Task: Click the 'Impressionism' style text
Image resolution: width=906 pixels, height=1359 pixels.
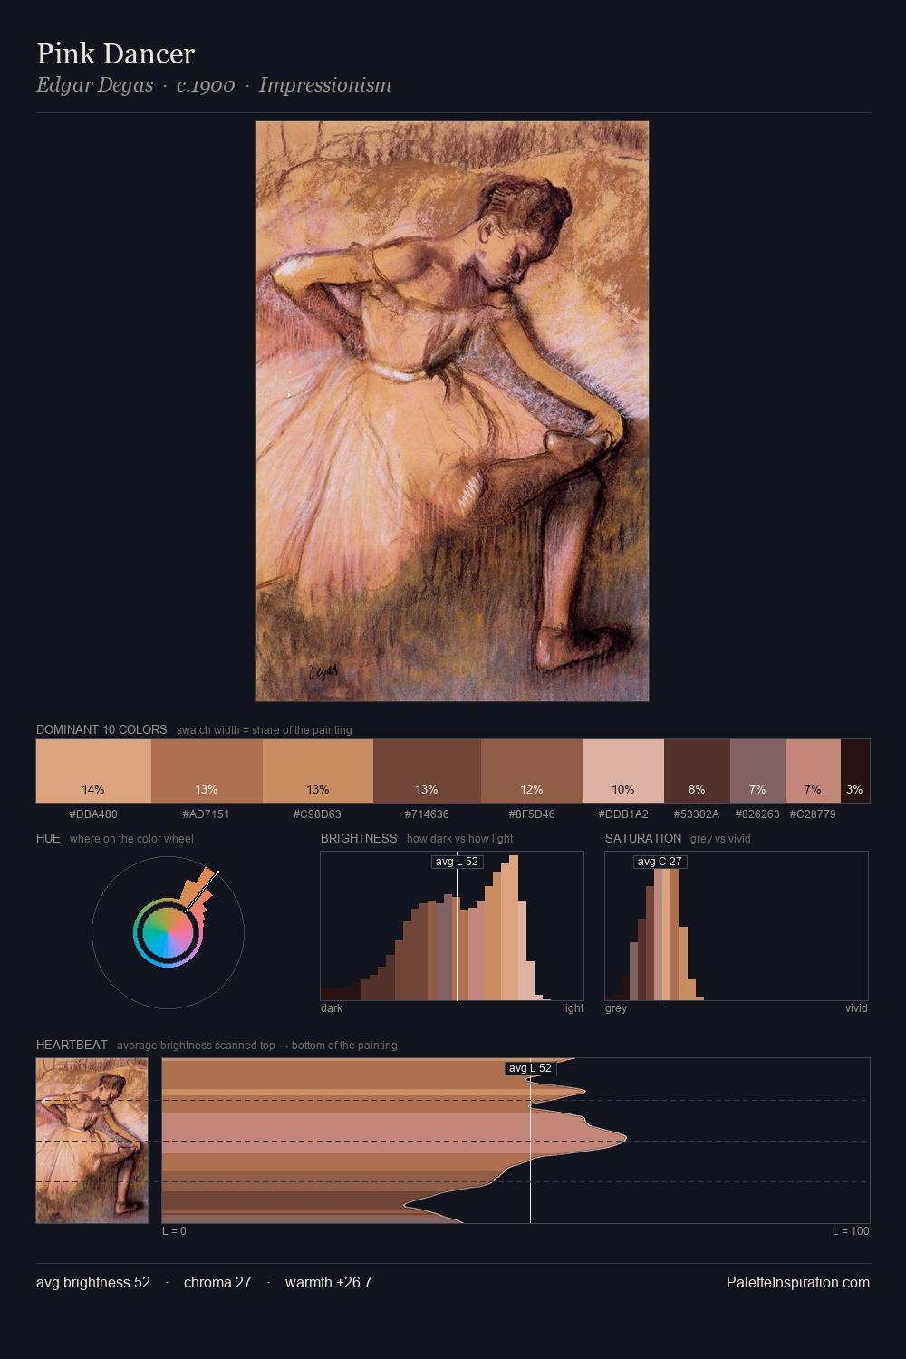Action: point(325,85)
